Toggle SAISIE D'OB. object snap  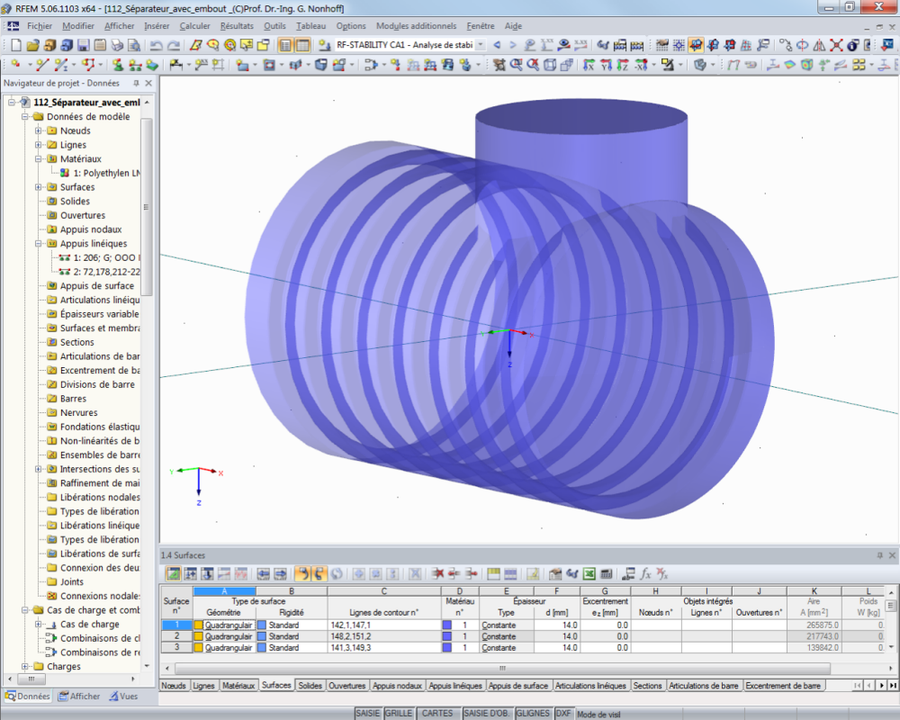pos(487,713)
